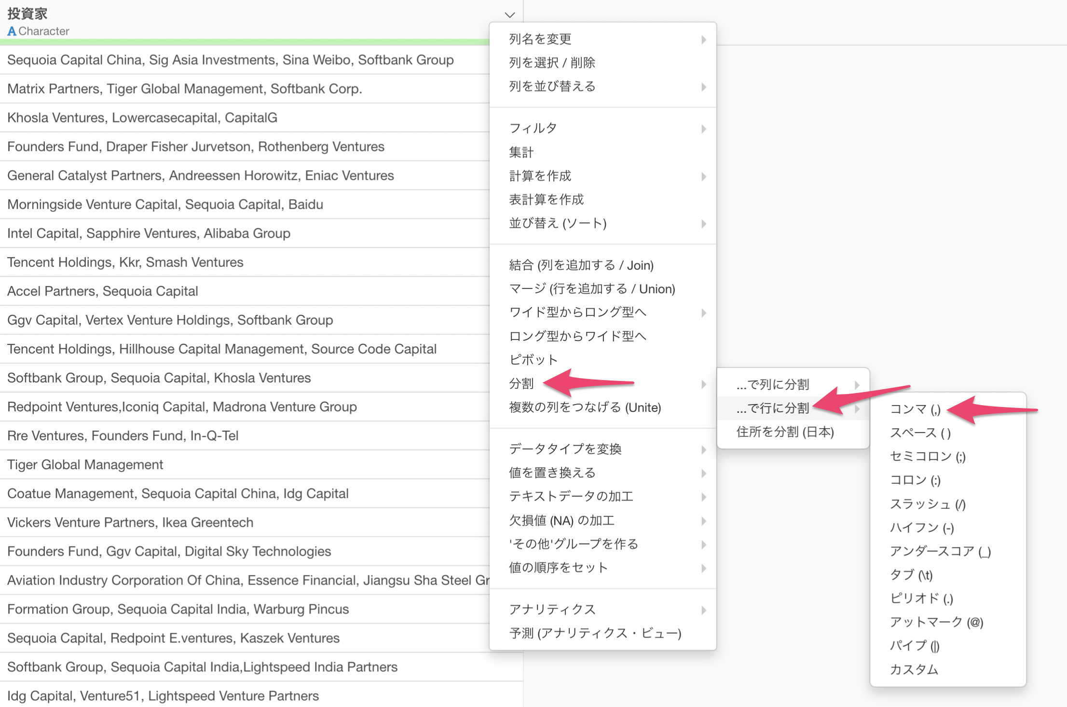Expand ワイド型からロング型へ submenu arrow
This screenshot has height=707, width=1067.
[x=704, y=313]
